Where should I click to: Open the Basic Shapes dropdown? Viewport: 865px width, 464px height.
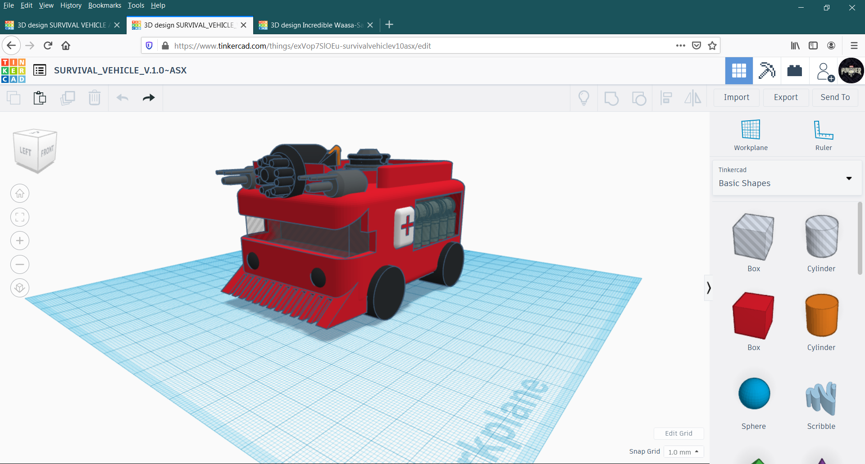click(849, 178)
